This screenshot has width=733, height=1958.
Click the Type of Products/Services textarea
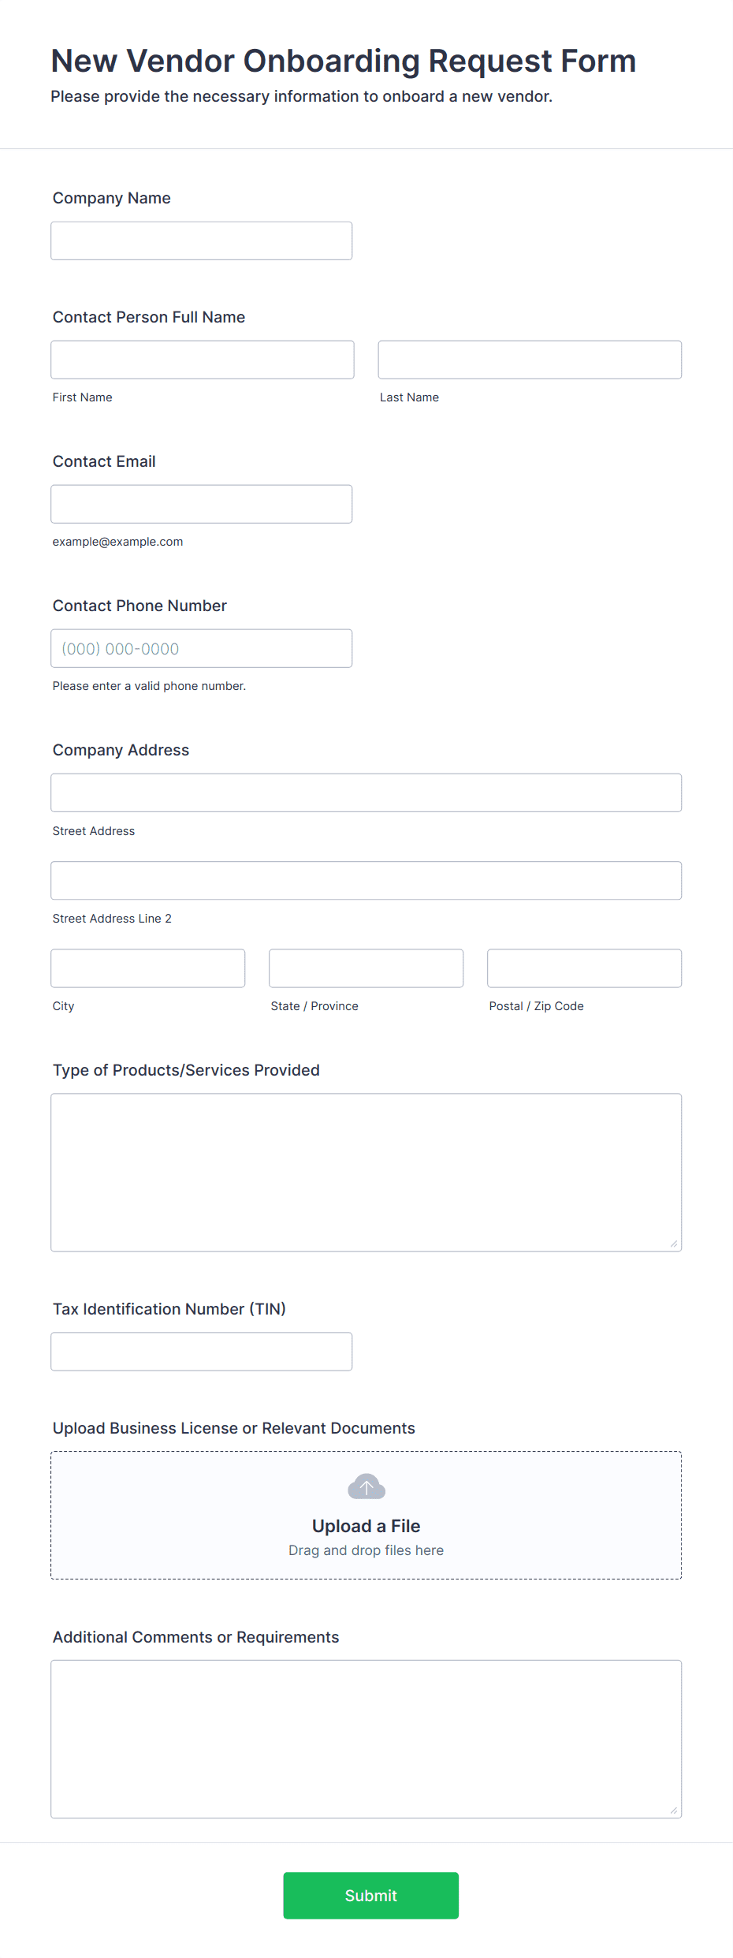tap(366, 1172)
